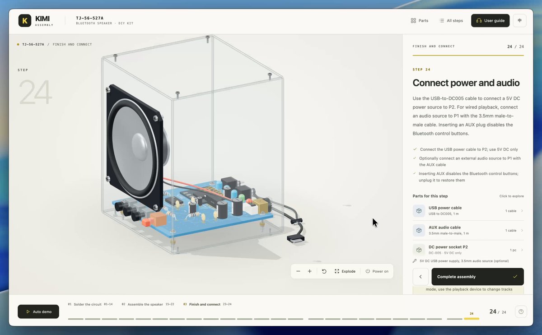
Task: Click the Complete assembly button
Action: [478, 277]
